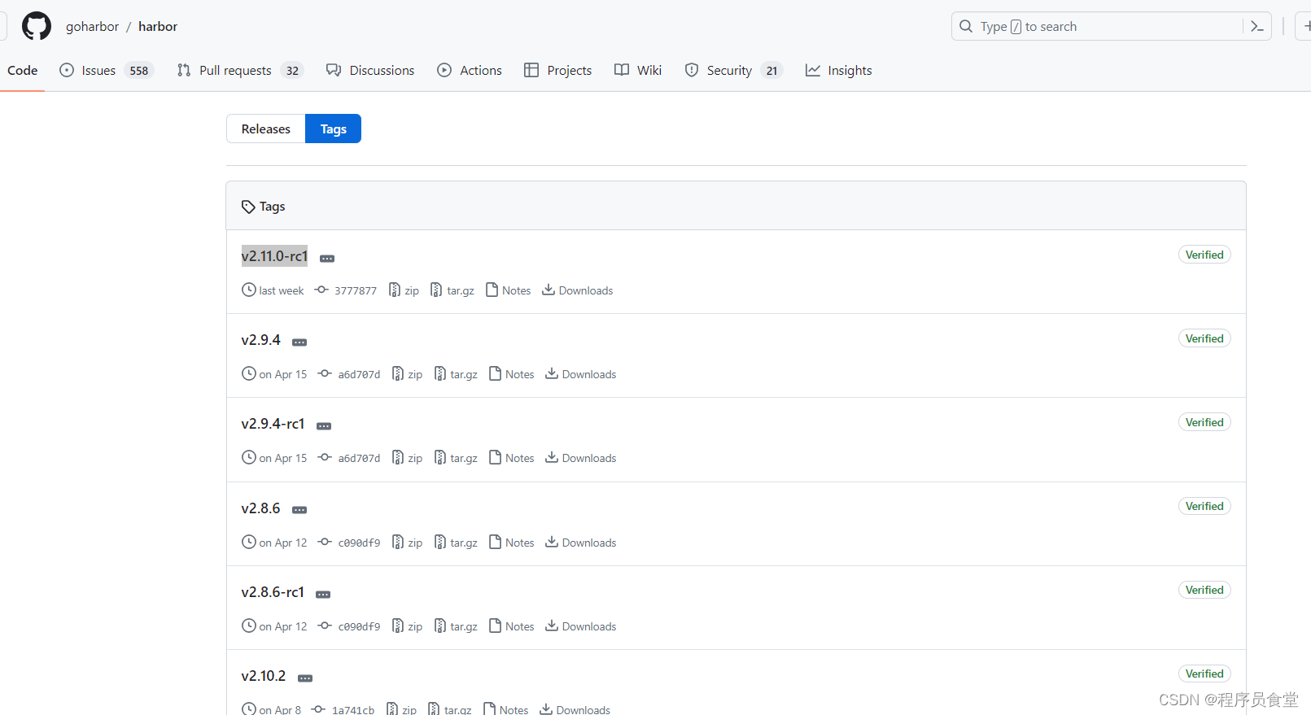1311x715 pixels.
Task: Open Notes for v2.8.6
Action: click(511, 543)
